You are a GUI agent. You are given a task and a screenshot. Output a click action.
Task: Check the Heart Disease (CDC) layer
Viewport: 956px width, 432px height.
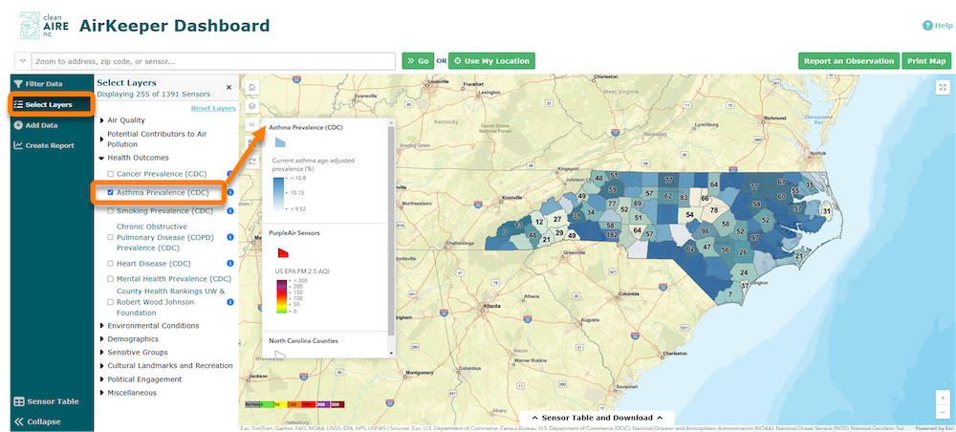[x=111, y=263]
